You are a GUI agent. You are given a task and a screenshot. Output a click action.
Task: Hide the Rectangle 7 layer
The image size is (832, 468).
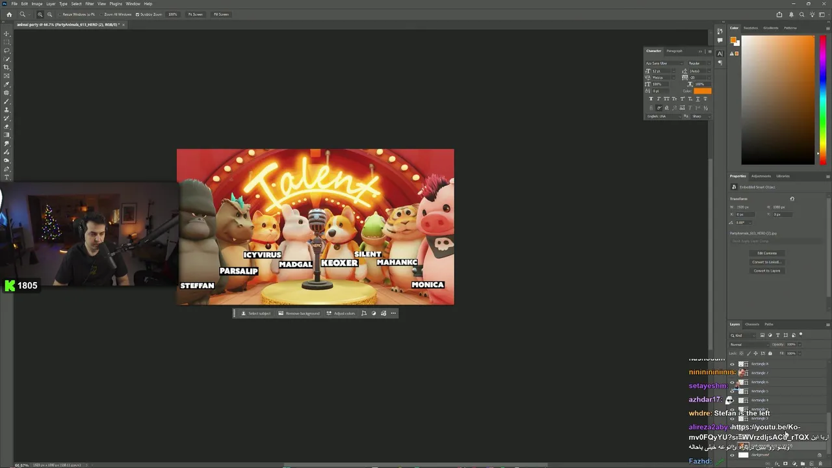click(732, 373)
